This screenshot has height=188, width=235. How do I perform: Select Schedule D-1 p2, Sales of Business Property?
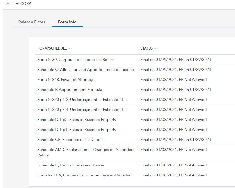click(x=76, y=120)
